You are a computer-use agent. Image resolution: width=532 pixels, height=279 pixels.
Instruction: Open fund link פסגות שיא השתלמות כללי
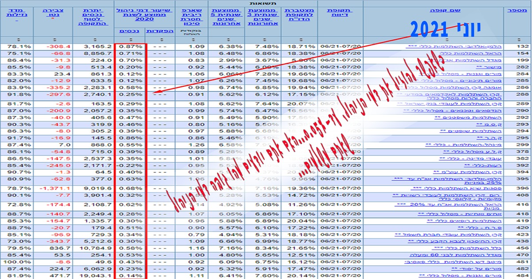point(456,188)
